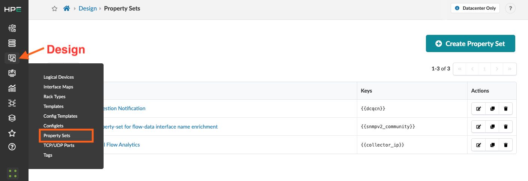Select Templates in the Design menu

pyautogui.click(x=54, y=106)
